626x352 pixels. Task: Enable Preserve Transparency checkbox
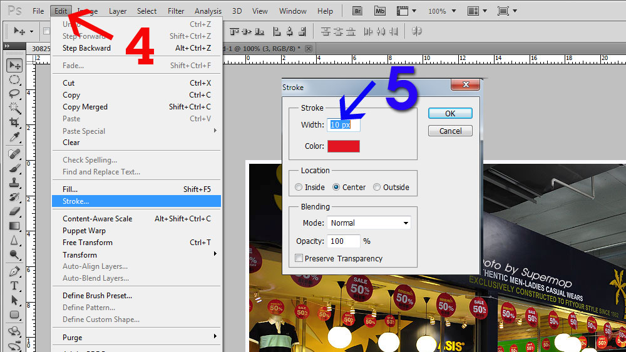coord(299,258)
